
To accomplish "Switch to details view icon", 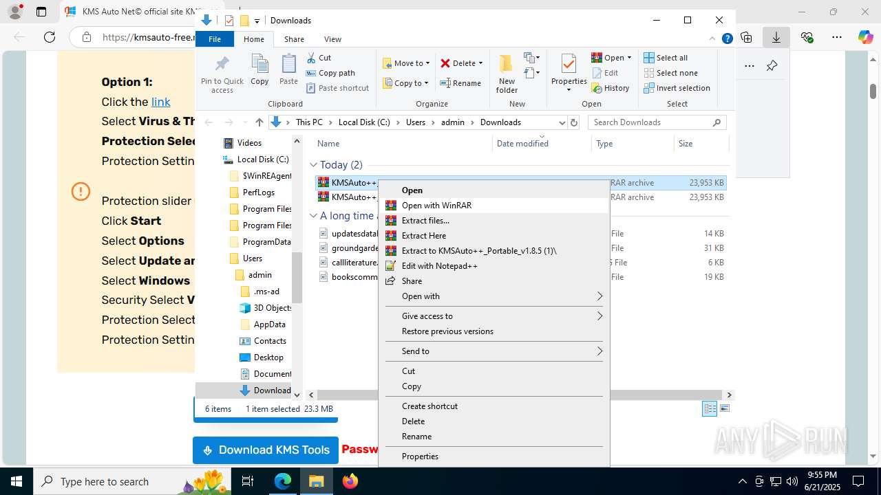I will pyautogui.click(x=710, y=408).
